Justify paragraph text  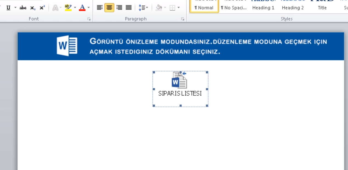point(129,8)
